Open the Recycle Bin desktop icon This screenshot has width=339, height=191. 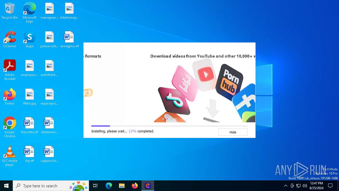coord(10,11)
